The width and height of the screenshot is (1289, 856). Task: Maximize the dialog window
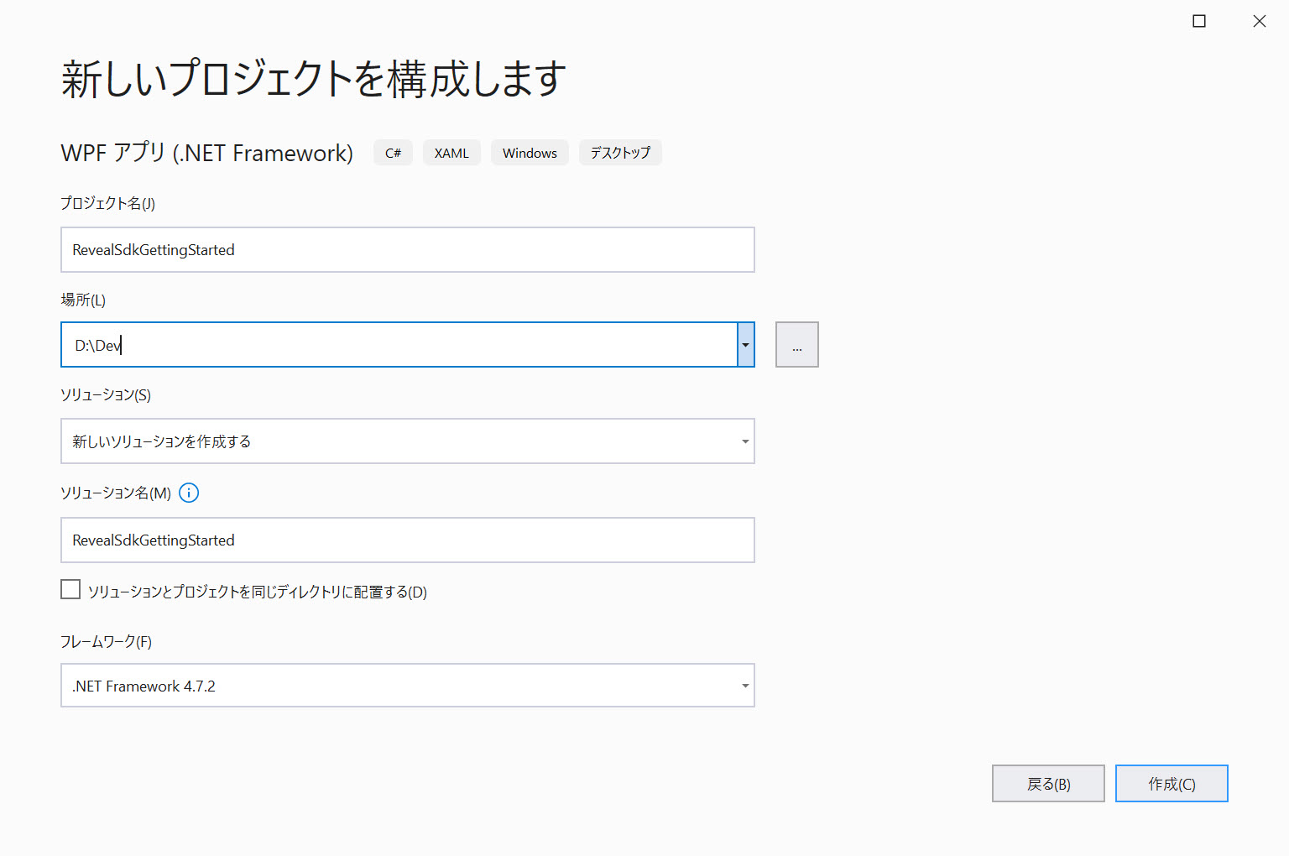tap(1199, 21)
